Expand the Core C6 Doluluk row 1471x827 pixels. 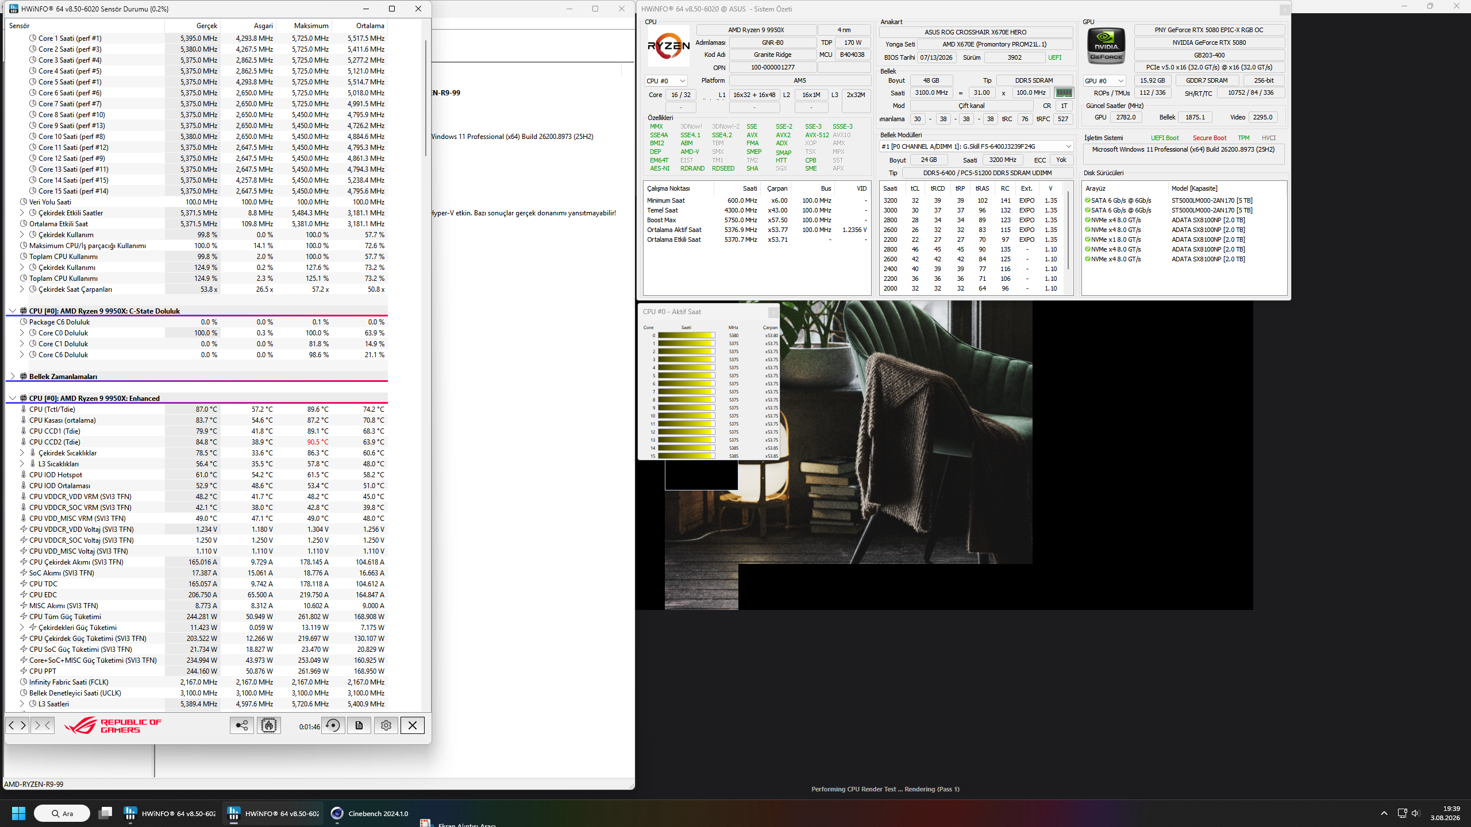tap(22, 355)
